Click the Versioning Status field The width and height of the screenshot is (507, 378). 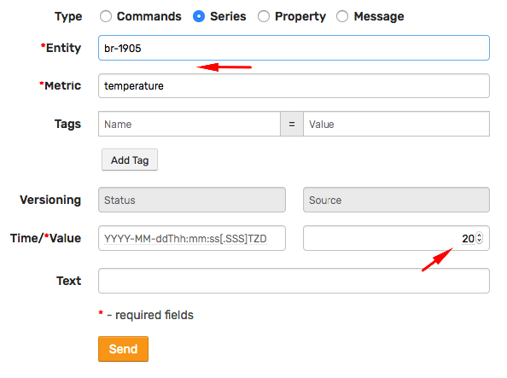(192, 200)
